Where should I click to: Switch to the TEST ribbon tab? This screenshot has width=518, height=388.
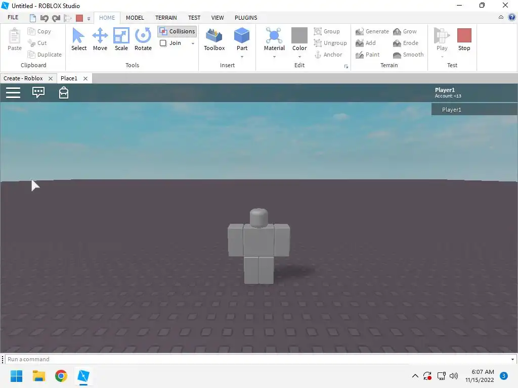click(x=194, y=18)
